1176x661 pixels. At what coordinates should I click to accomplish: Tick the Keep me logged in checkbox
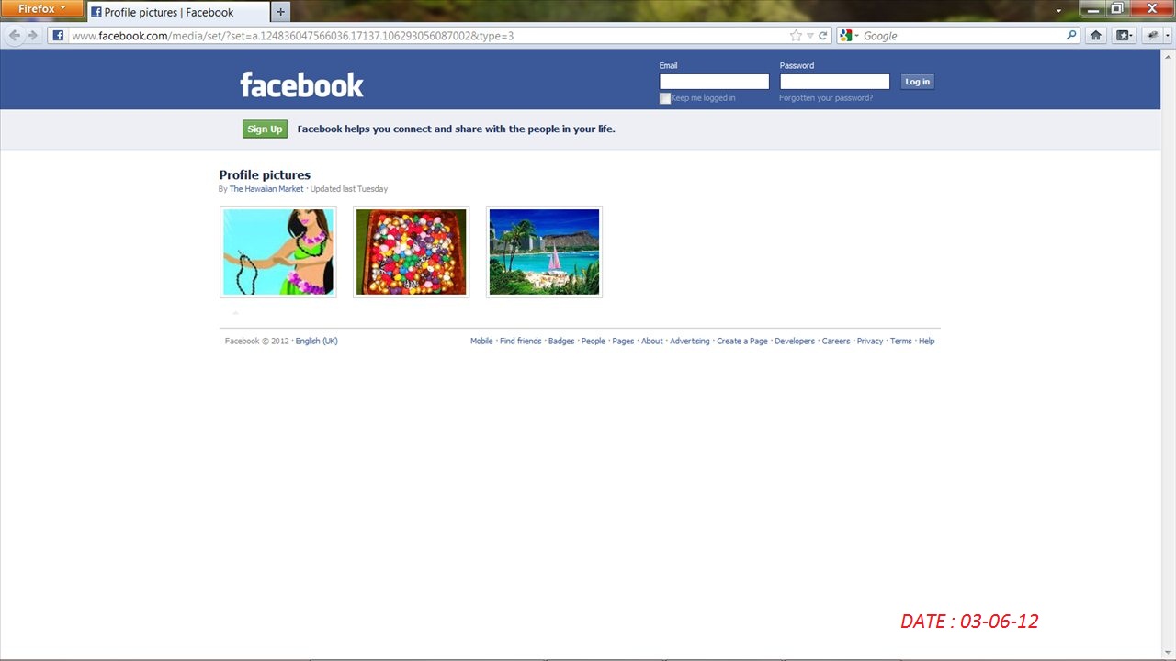pyautogui.click(x=665, y=98)
